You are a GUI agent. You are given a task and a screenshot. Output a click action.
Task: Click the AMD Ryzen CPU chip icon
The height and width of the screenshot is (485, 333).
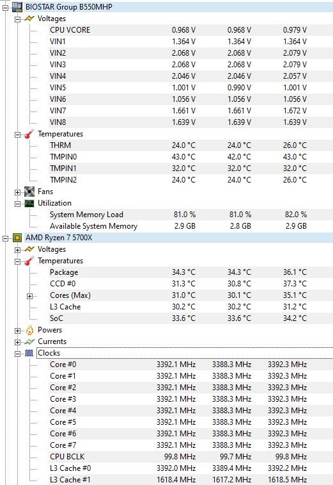[x=17, y=238]
